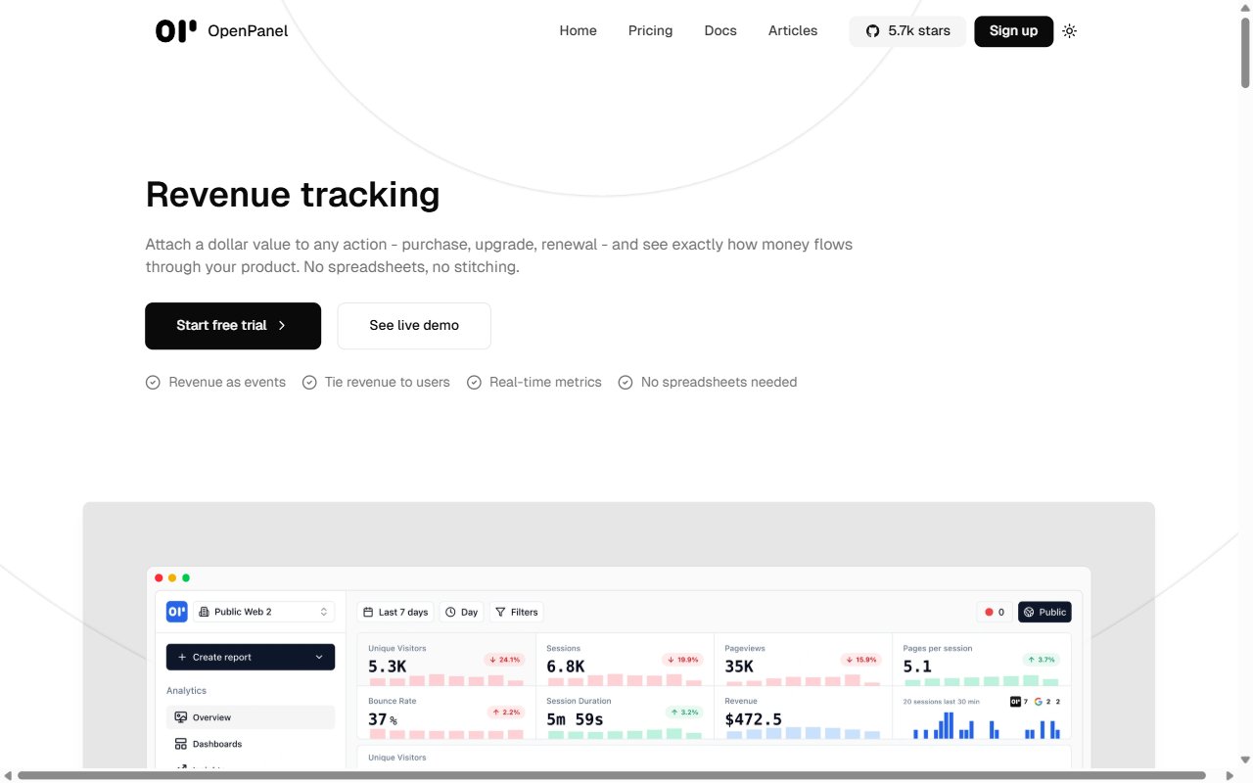The width and height of the screenshot is (1253, 783).
Task: Click the Session Duration 5m 59s card
Action: [625, 713]
